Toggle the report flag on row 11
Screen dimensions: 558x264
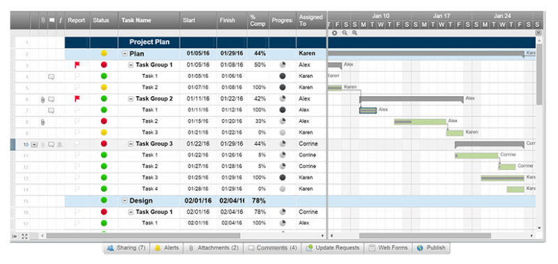77,155
